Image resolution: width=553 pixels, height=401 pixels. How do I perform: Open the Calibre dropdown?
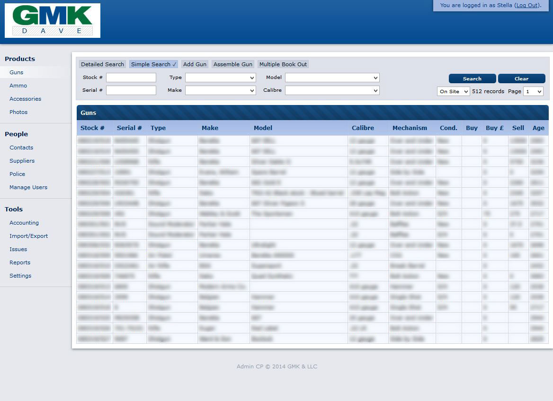[x=332, y=90]
